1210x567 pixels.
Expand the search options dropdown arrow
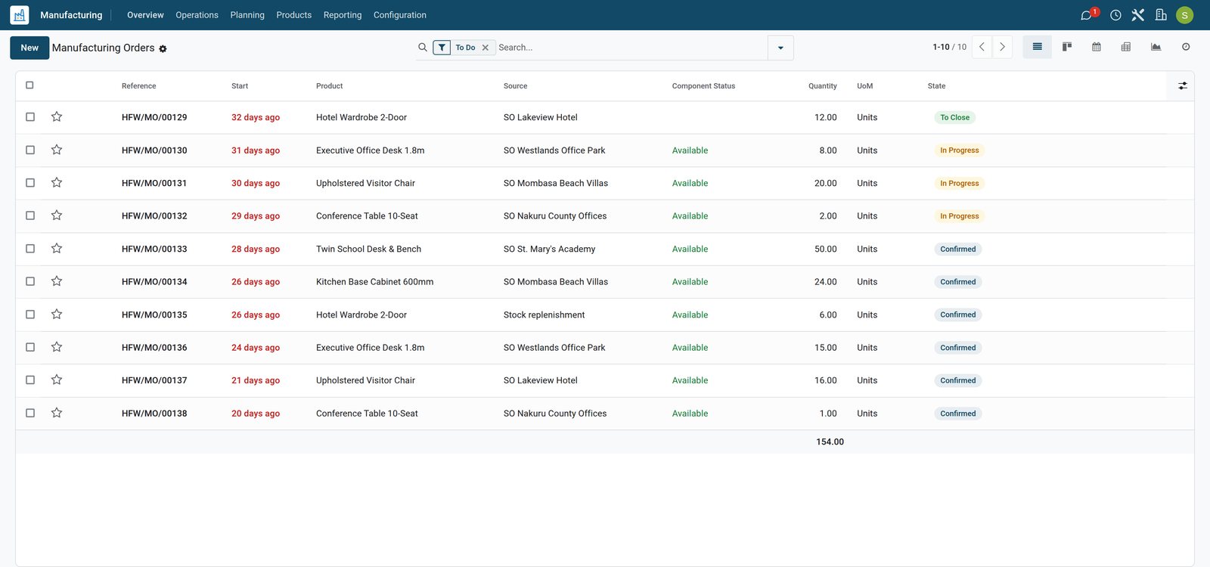click(780, 48)
